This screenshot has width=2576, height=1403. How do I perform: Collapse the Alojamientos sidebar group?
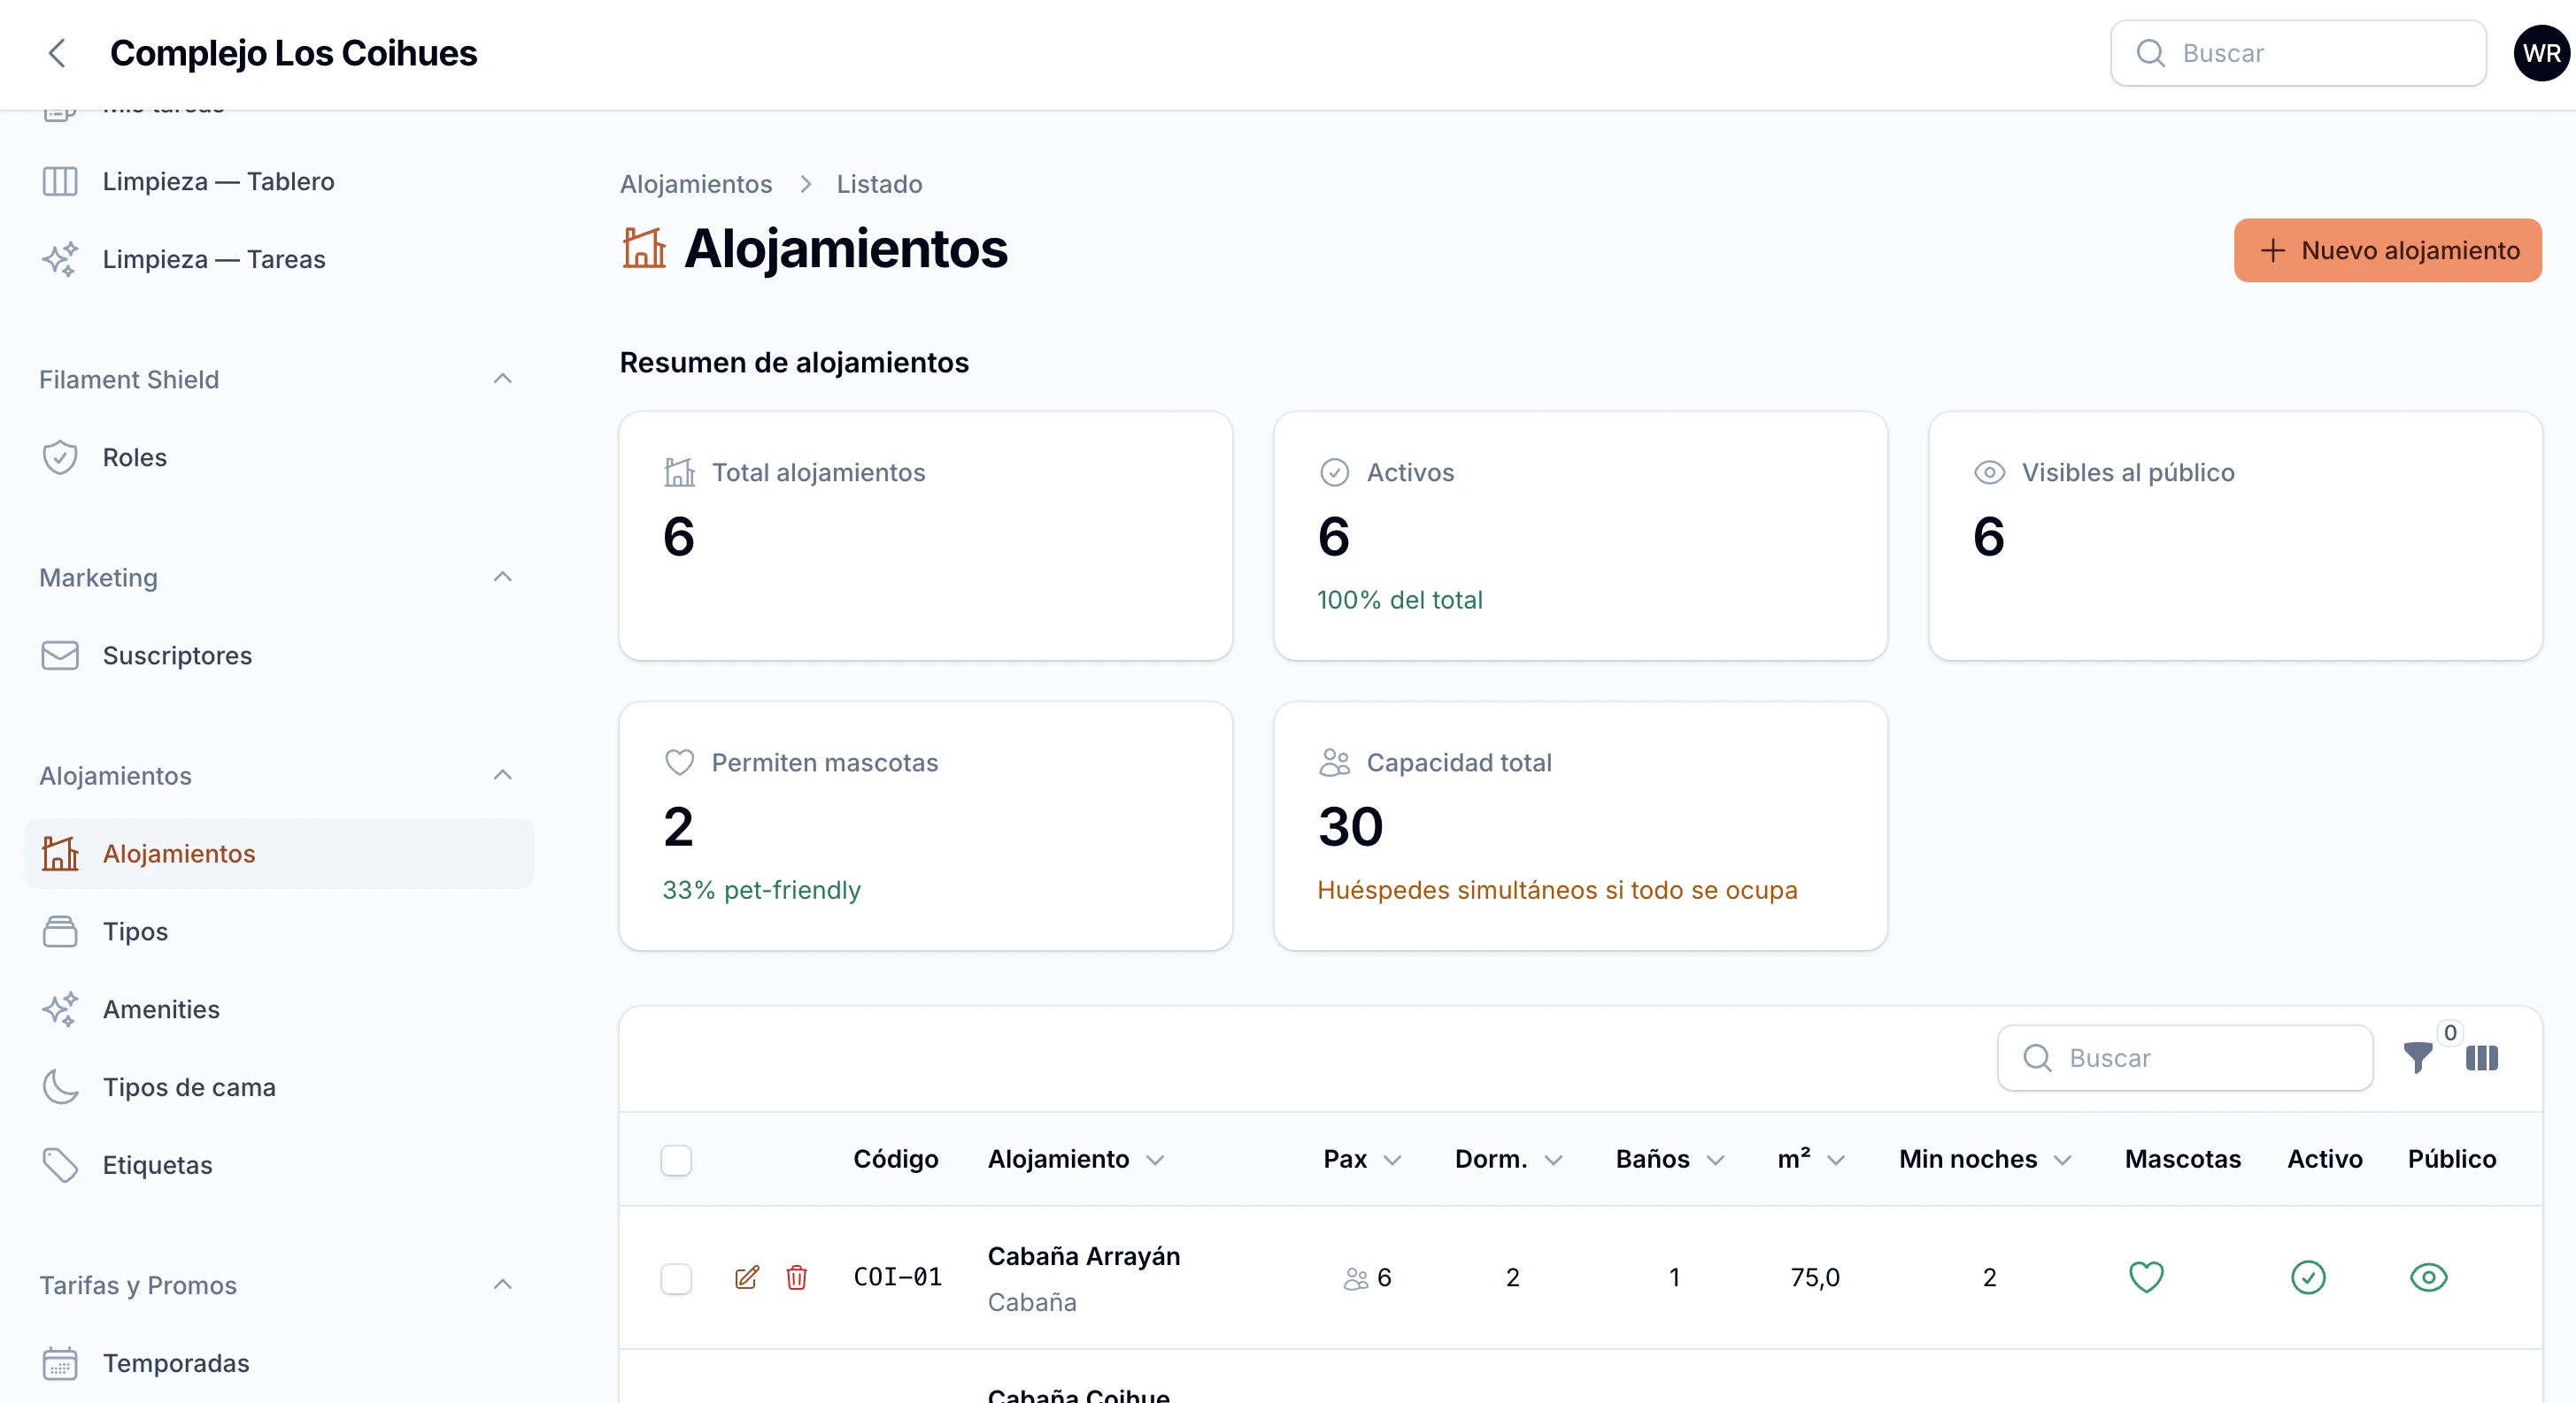(x=502, y=774)
